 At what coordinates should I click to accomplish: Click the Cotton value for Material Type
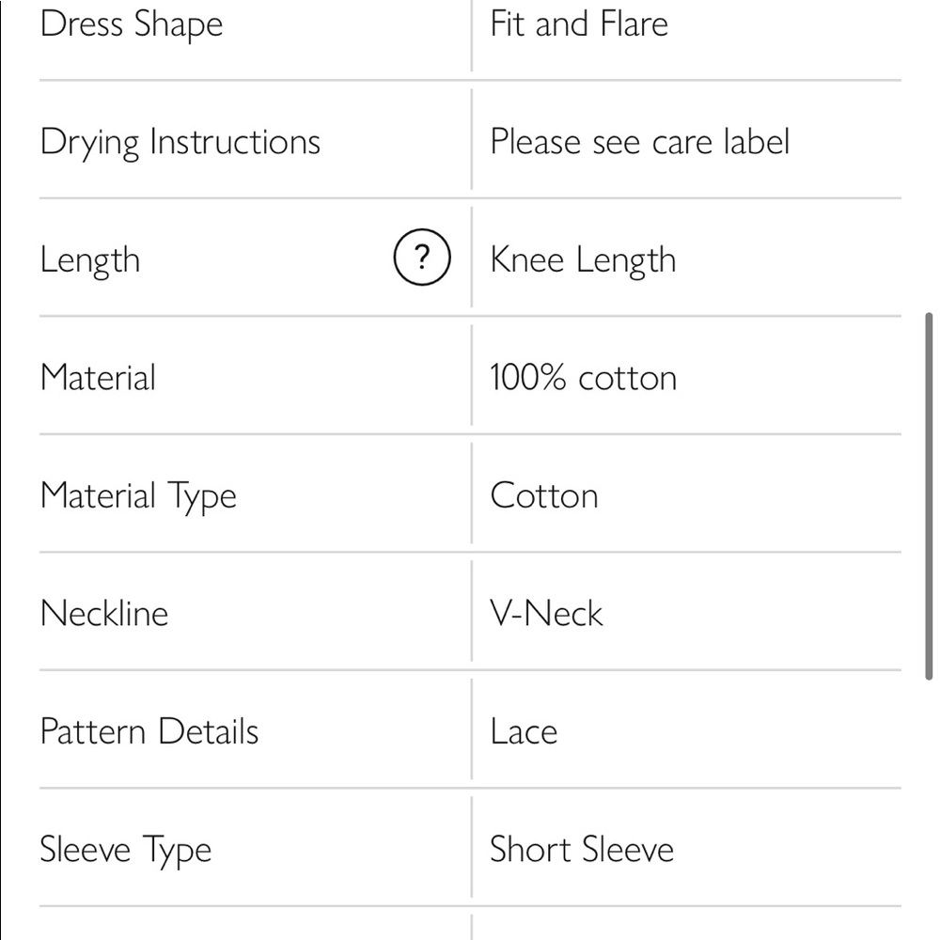pyautogui.click(x=544, y=495)
